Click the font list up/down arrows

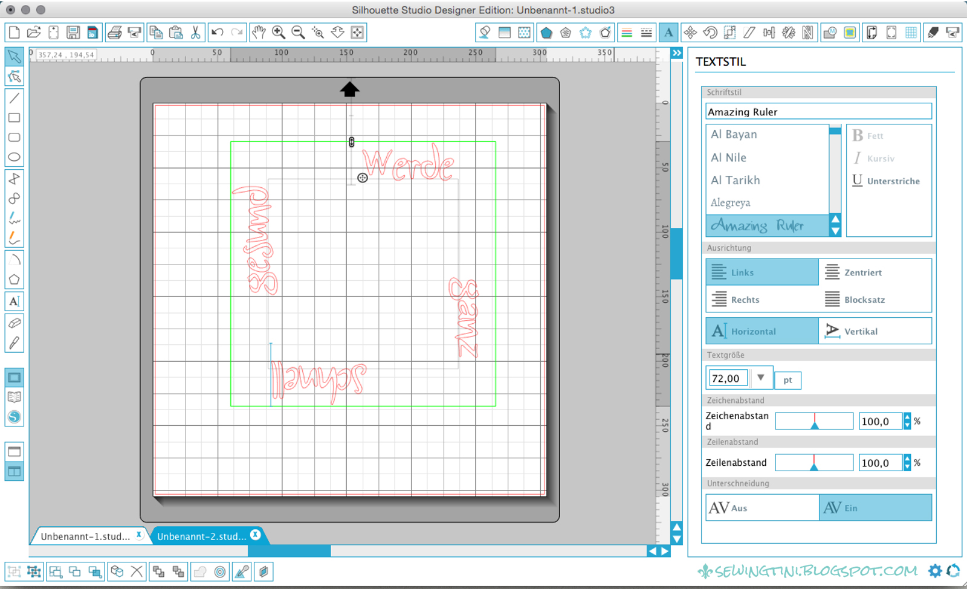835,225
